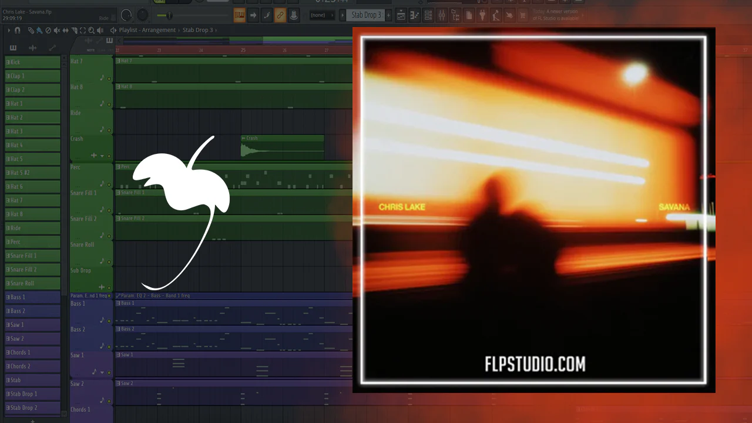Select the playback scrub speaker tool
Image resolution: width=752 pixels, height=423 pixels.
(x=100, y=30)
